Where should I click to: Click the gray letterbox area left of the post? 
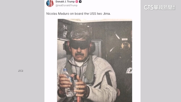tap(22, 51)
